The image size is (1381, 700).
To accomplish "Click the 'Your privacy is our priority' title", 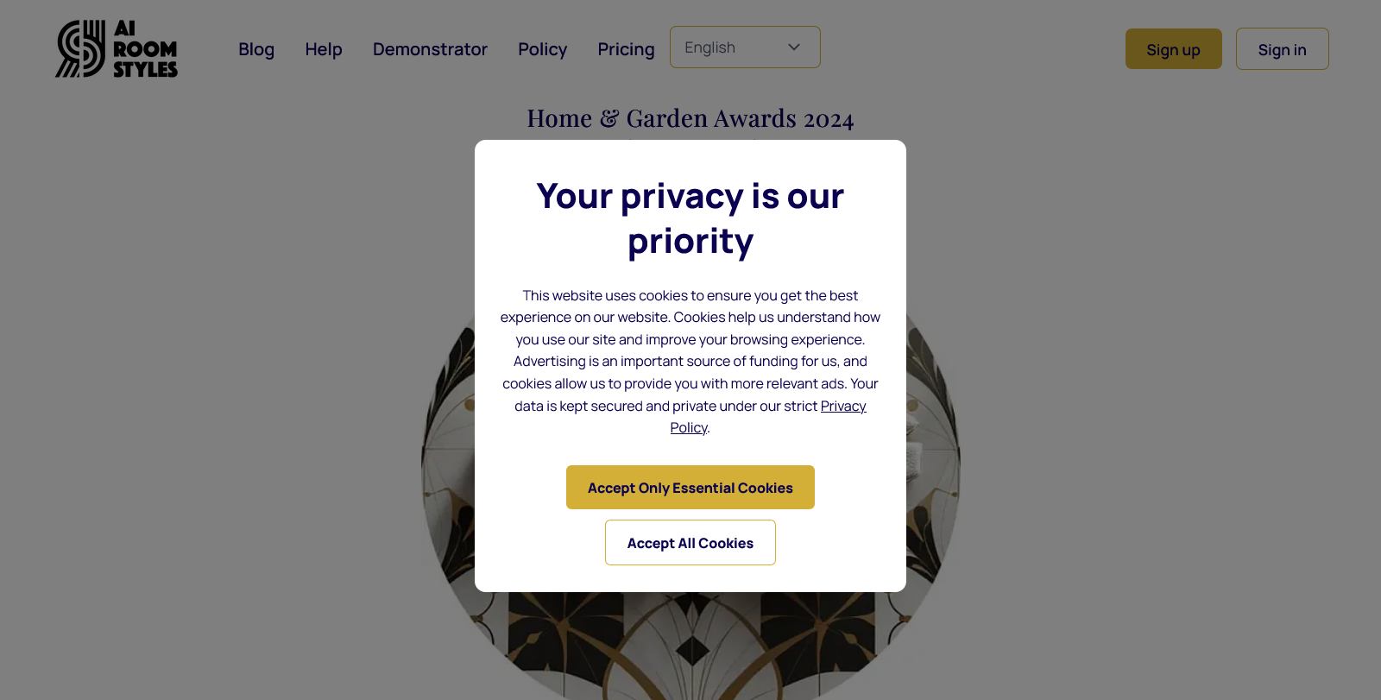I will [690, 218].
